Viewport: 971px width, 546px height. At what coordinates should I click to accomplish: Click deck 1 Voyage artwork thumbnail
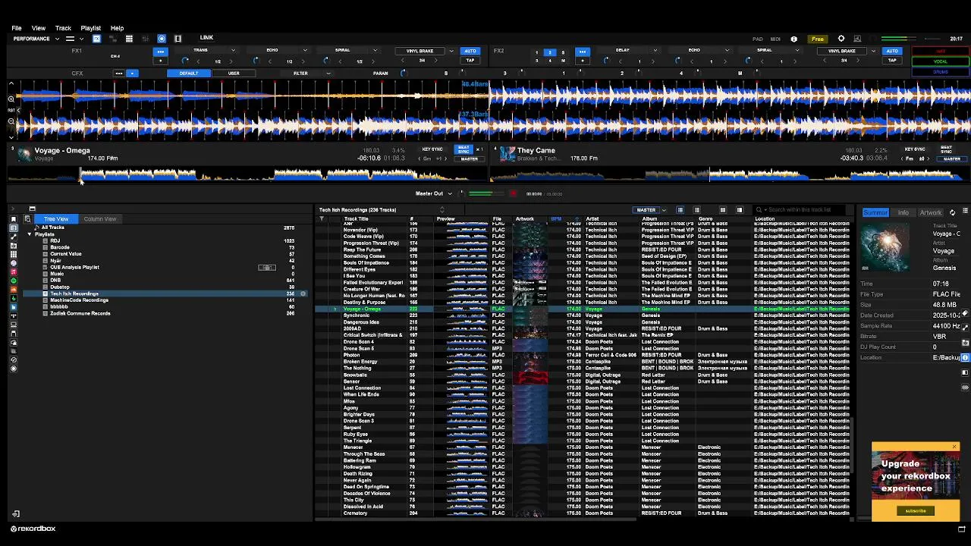tap(24, 154)
